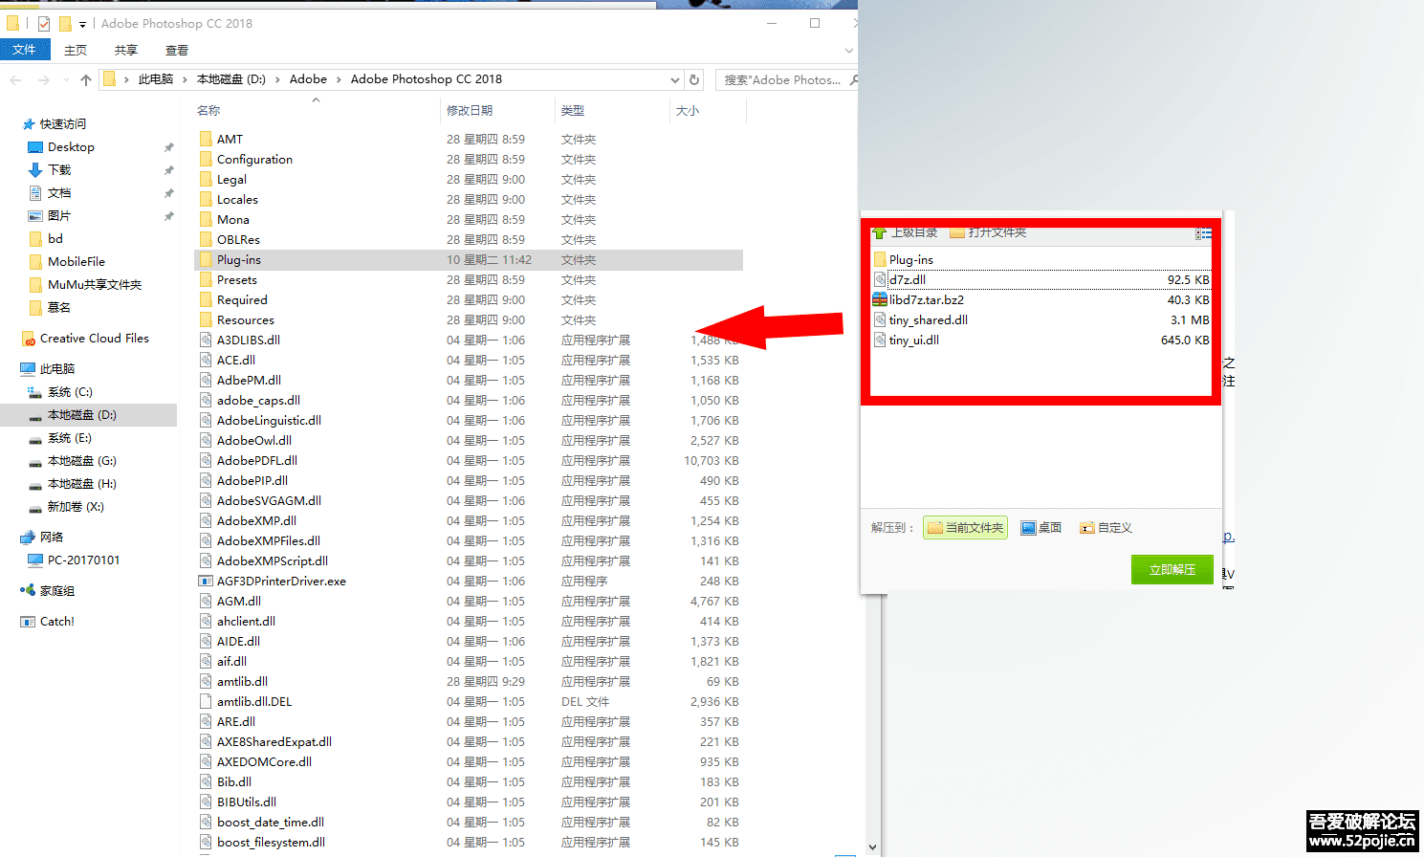Sort by the 类型 column header
The width and height of the screenshot is (1424, 857).
point(573,111)
